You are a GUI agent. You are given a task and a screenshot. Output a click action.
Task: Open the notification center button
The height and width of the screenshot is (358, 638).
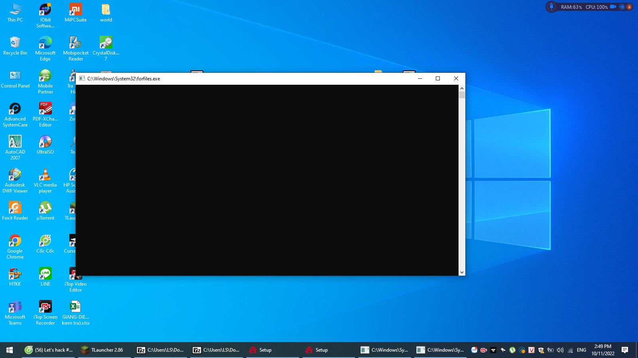[625, 350]
